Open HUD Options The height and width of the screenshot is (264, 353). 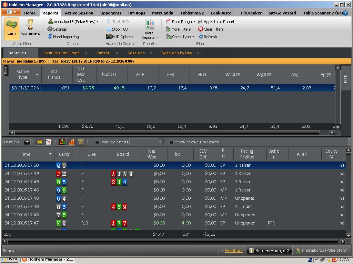[120, 37]
